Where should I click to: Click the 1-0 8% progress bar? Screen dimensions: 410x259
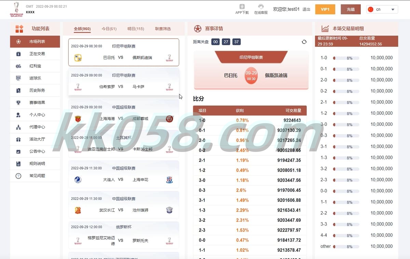[x=346, y=58]
